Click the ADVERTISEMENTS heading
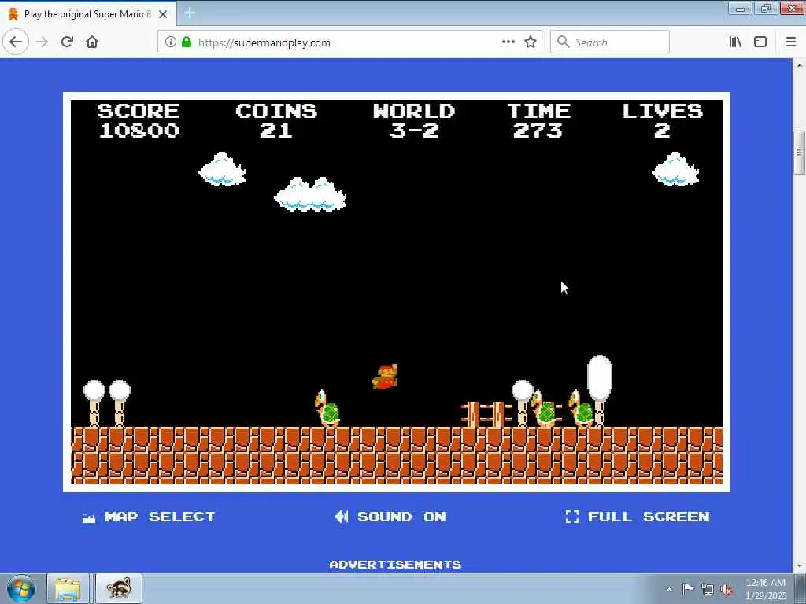 [395, 565]
